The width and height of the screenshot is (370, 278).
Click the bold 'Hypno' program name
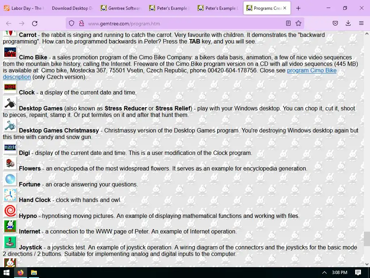(x=28, y=216)
